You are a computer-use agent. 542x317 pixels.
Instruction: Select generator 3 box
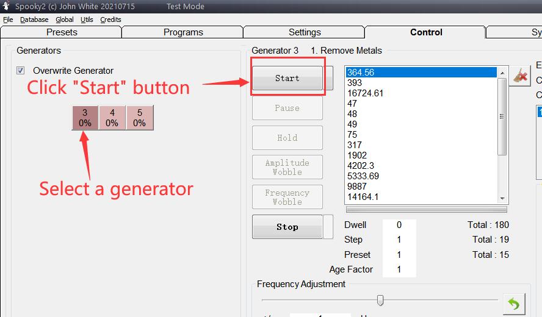85,118
